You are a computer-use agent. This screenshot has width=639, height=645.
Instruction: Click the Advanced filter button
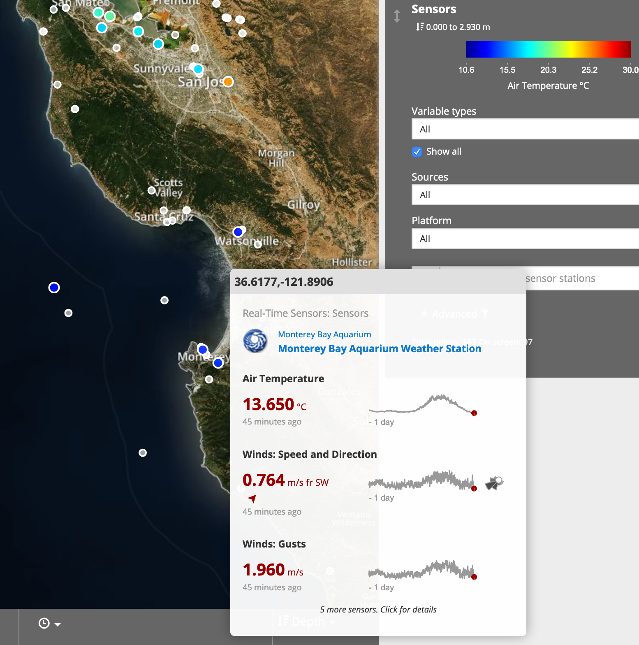[x=454, y=314]
